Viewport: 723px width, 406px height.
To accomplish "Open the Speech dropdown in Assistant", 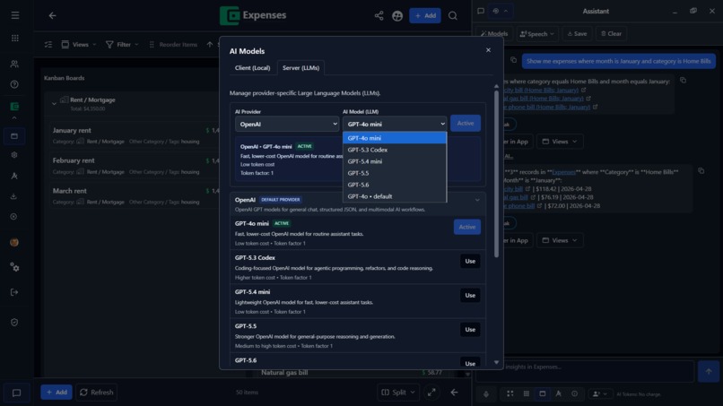I will [x=537, y=34].
